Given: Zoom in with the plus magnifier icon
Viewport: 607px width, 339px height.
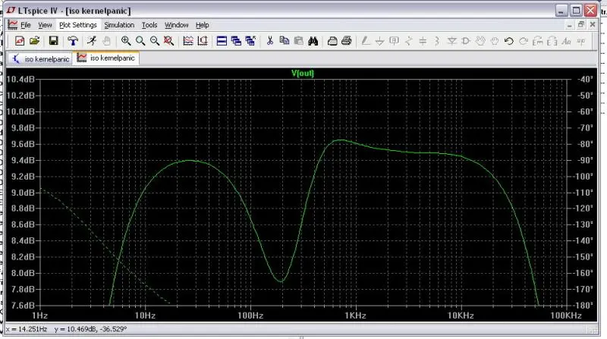Looking at the screenshot, I should click(126, 41).
